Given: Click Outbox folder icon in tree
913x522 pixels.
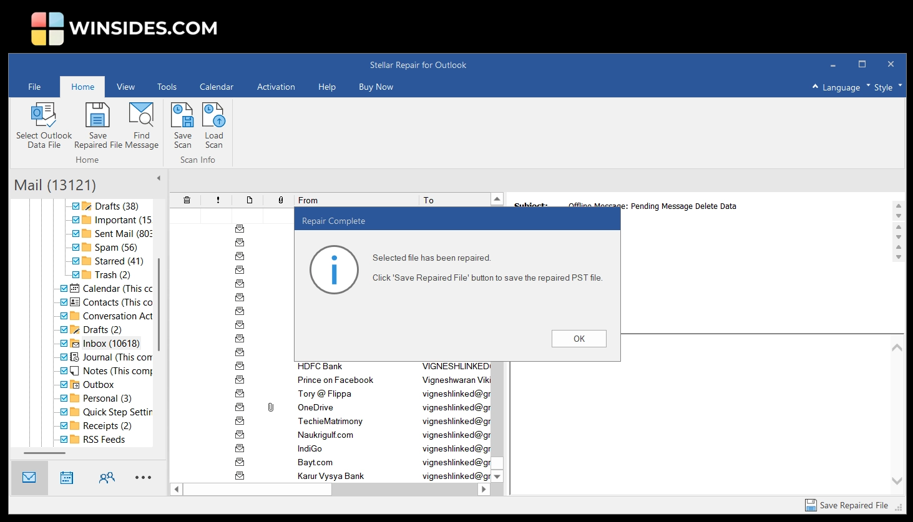Looking at the screenshot, I should 75,384.
